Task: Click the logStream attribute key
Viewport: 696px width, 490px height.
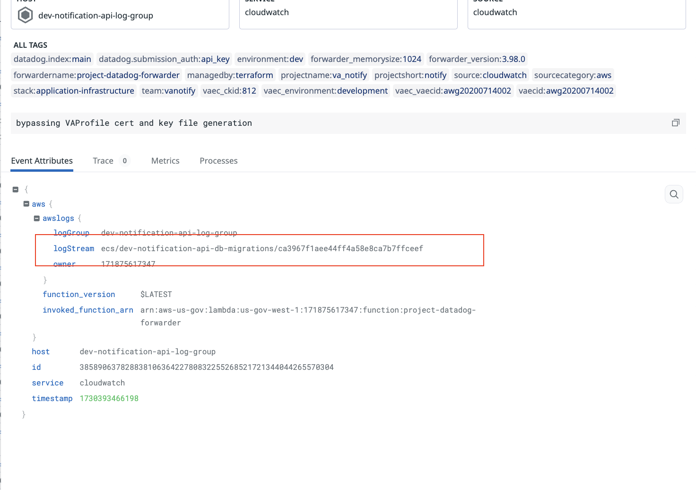Action: pos(74,249)
